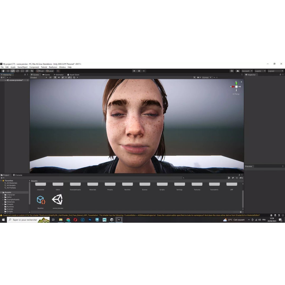This screenshot has width=285, height=285.
Task: Open the Project create plus dropdown
Action: 2,178
